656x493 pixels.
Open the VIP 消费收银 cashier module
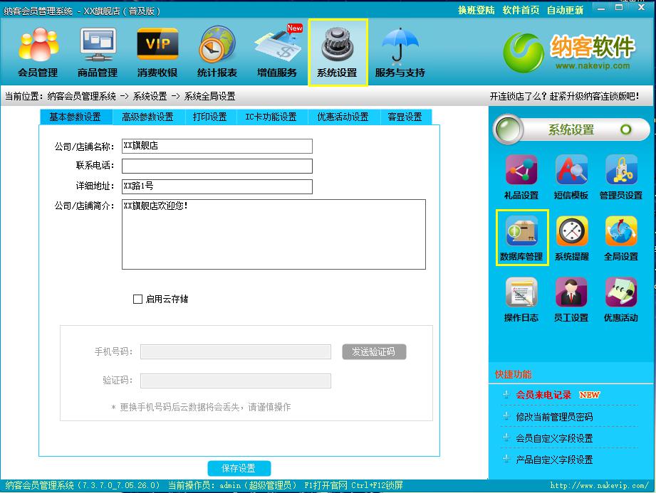[x=157, y=53]
